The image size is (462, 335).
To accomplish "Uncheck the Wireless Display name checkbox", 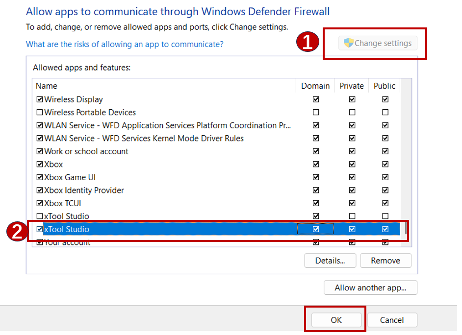I will (x=40, y=99).
